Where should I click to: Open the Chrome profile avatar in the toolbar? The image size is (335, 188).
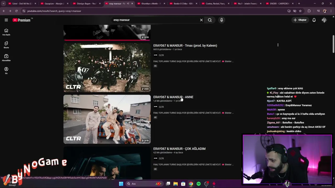[x=325, y=11]
